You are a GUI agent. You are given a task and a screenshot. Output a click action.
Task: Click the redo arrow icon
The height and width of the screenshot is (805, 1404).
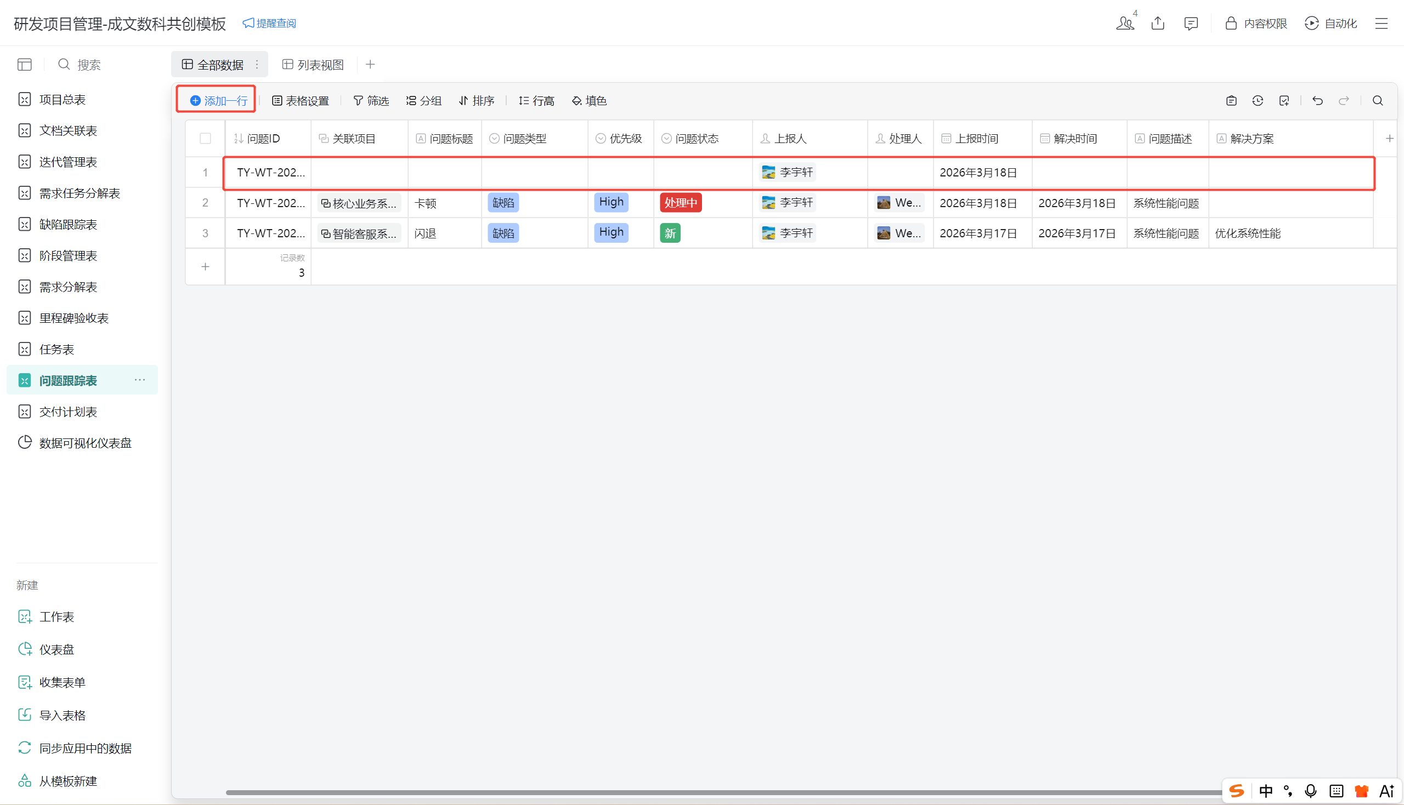(x=1343, y=101)
